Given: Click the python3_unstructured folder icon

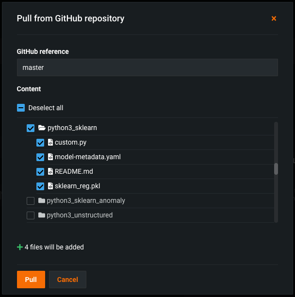Looking at the screenshot, I should coord(42,215).
